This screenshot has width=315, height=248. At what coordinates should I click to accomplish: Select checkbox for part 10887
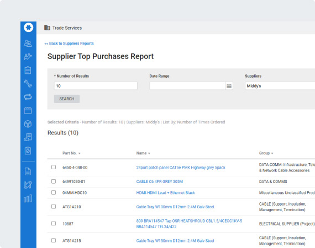coord(54,223)
